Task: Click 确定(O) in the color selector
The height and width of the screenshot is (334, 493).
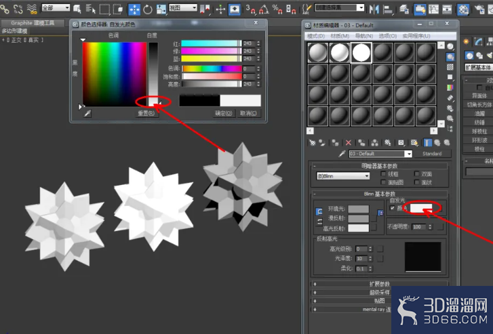Action: 223,113
